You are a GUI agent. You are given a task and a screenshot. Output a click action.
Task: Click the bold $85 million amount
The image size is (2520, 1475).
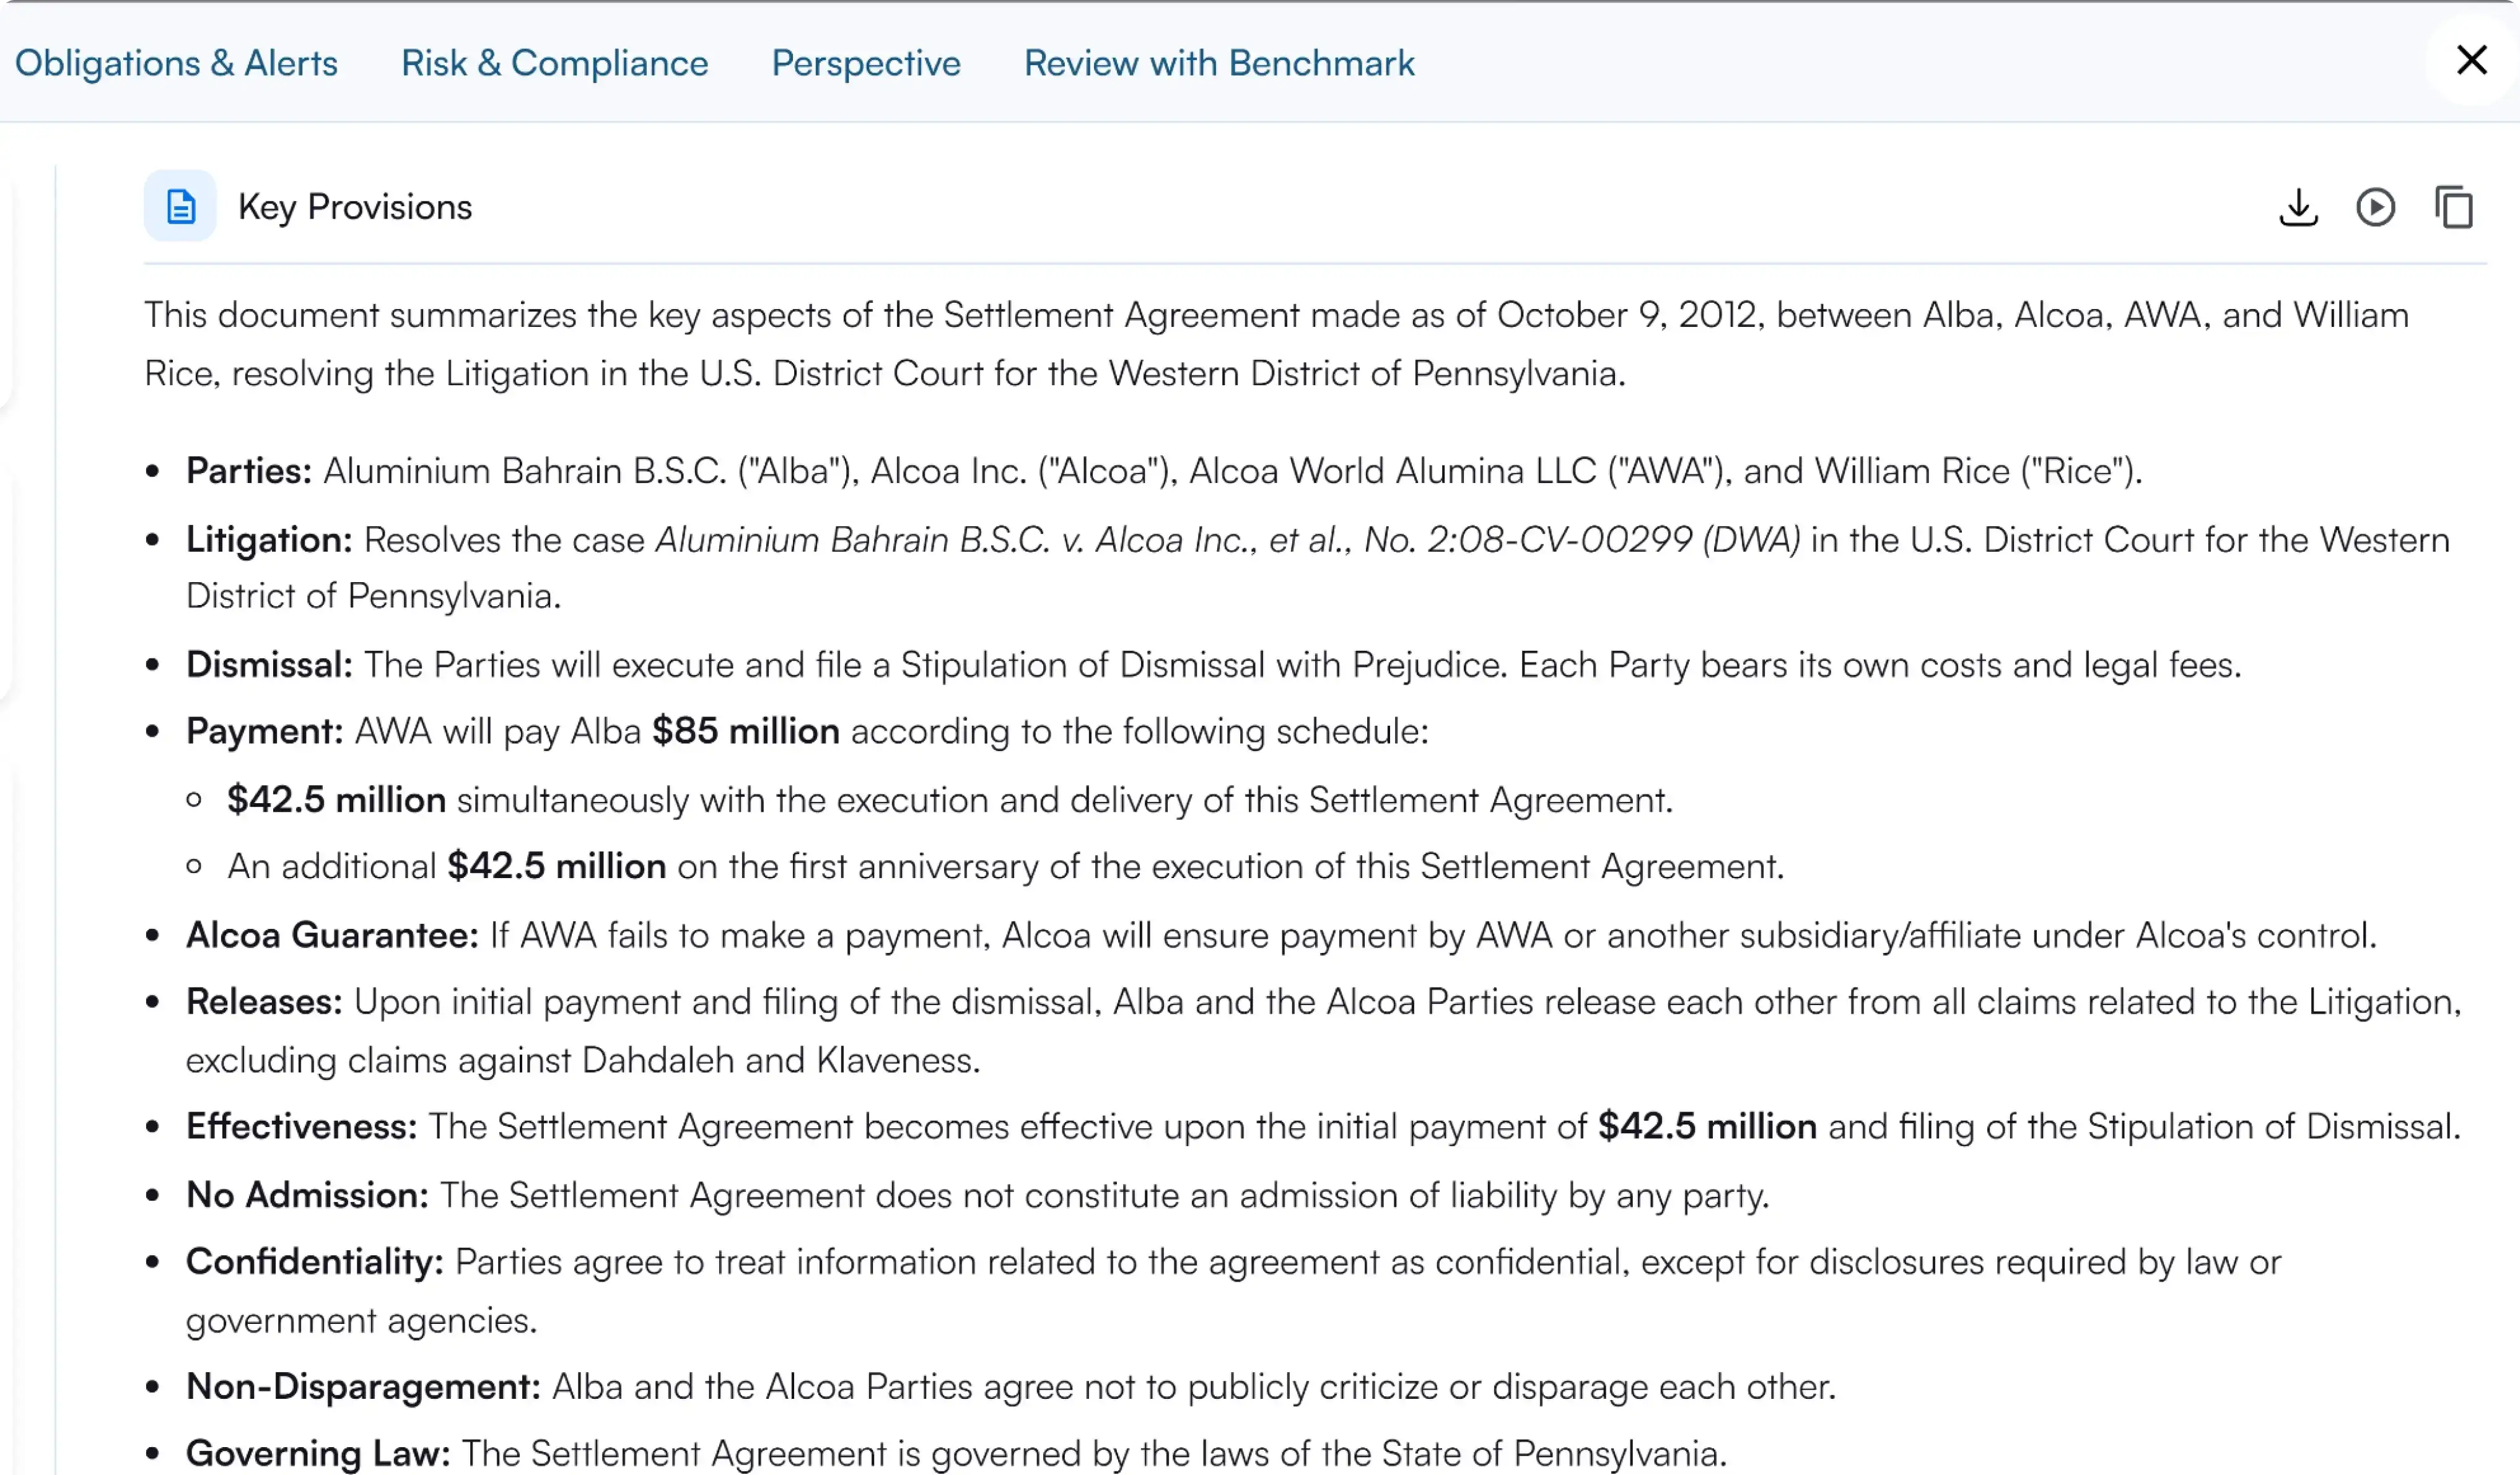(745, 731)
